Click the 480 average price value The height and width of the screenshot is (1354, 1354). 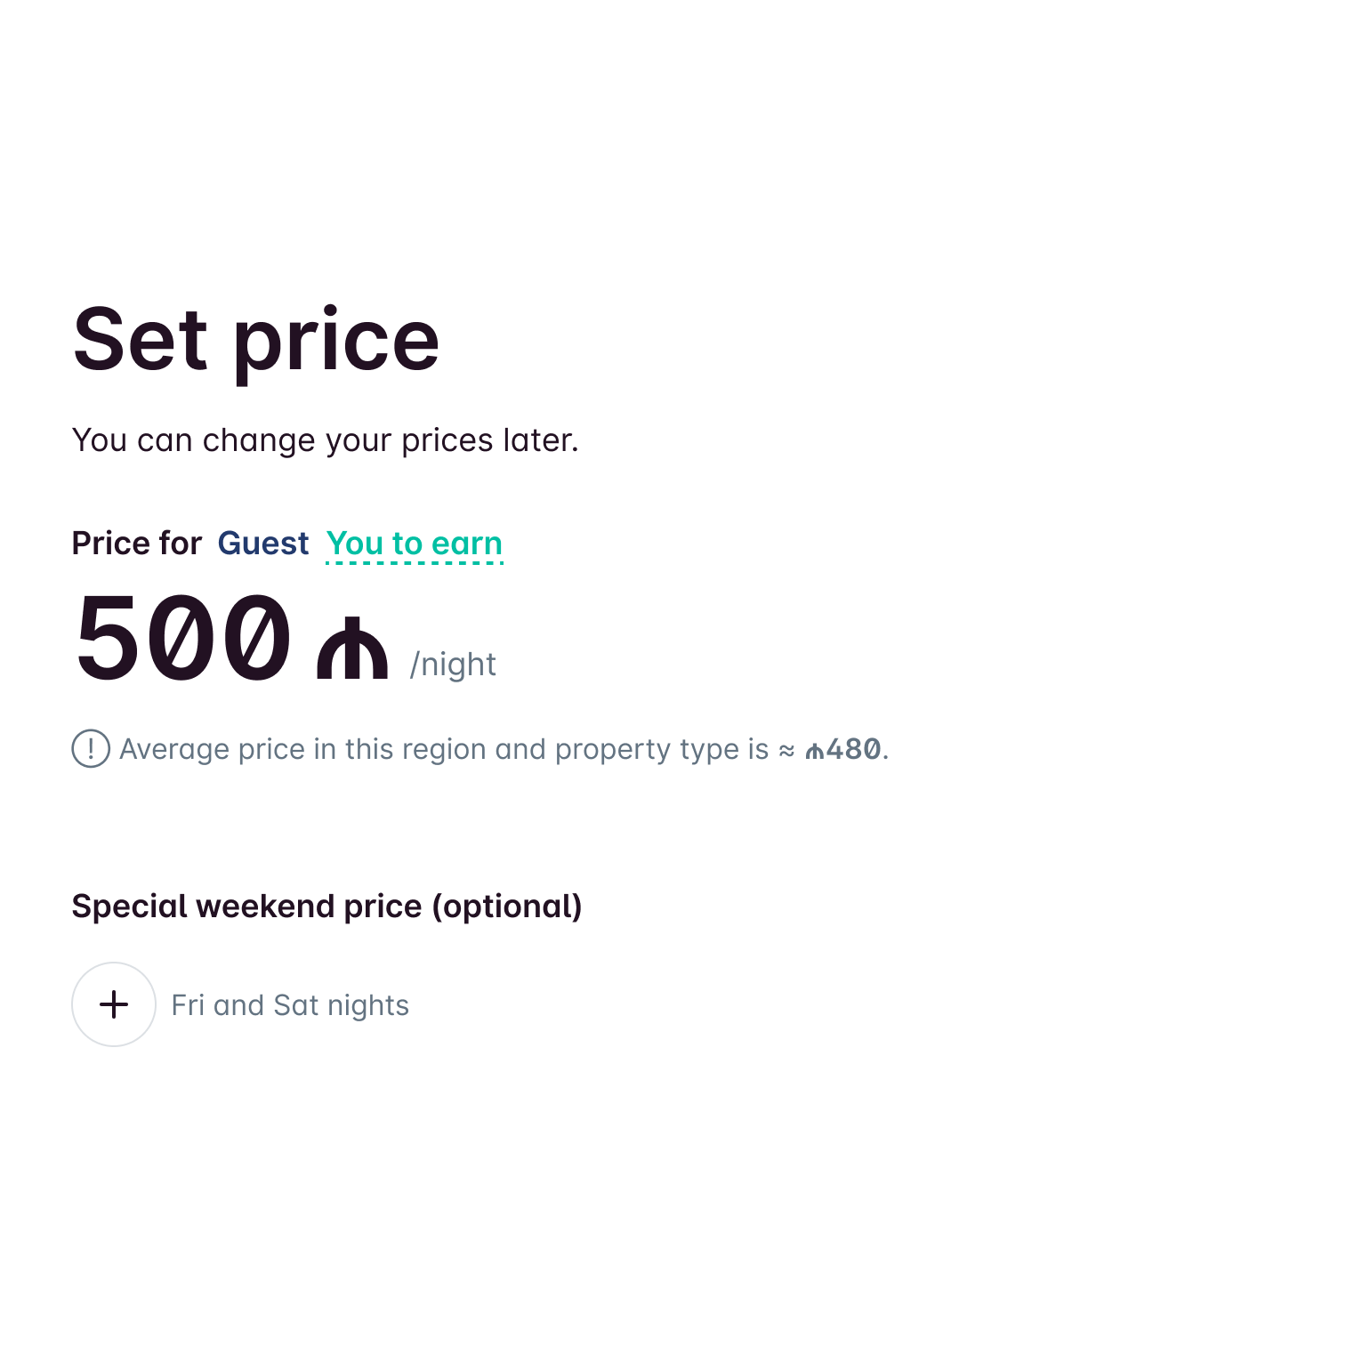(854, 749)
